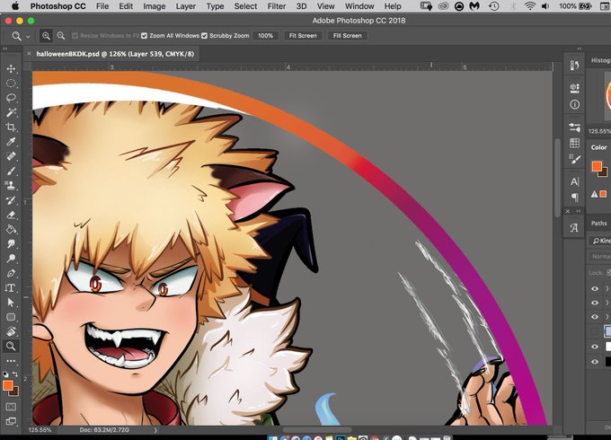
Task: Select the Path Selection arrow tool
Action: tap(11, 302)
